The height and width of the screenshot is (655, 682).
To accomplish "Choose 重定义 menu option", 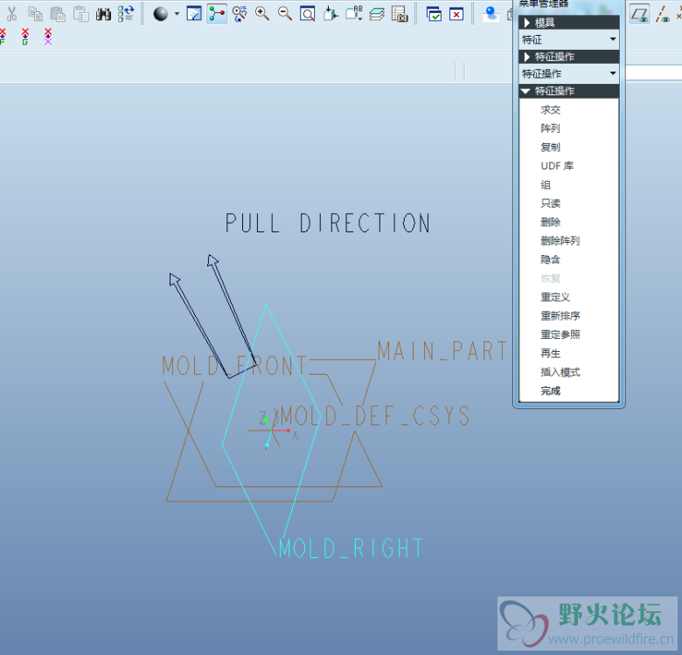I will (555, 297).
